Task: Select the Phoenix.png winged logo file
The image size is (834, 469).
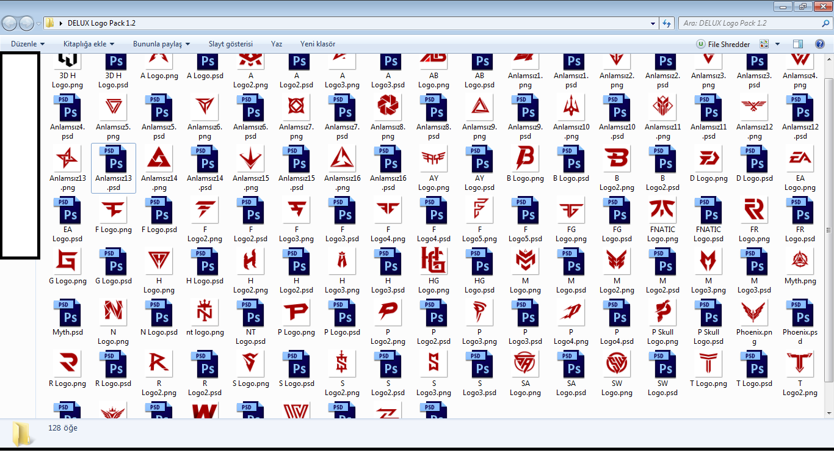Action: point(755,313)
